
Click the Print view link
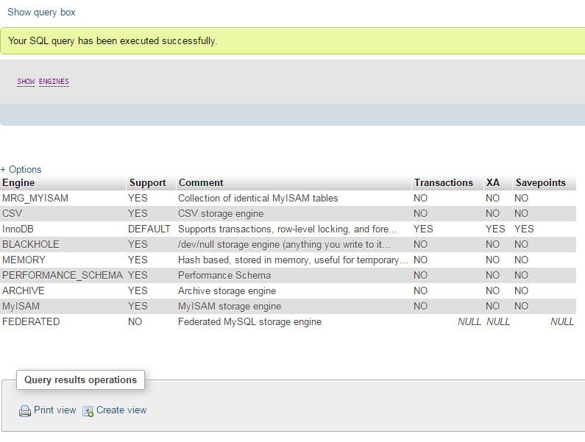55,410
